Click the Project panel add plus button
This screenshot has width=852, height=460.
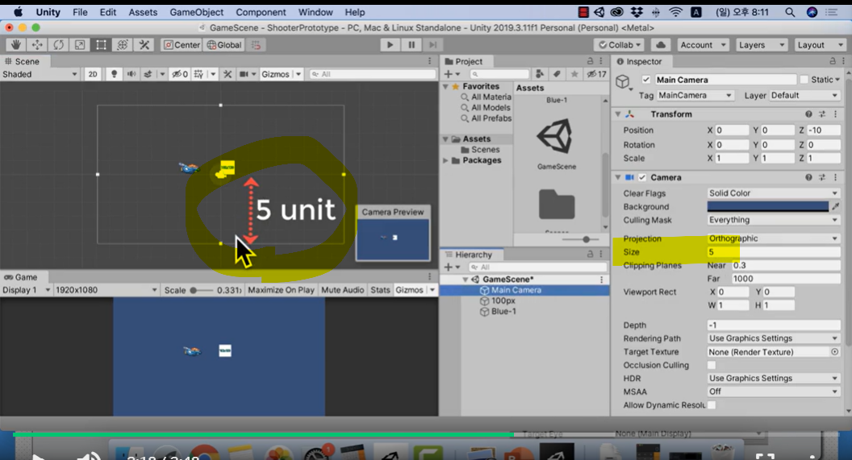point(449,74)
